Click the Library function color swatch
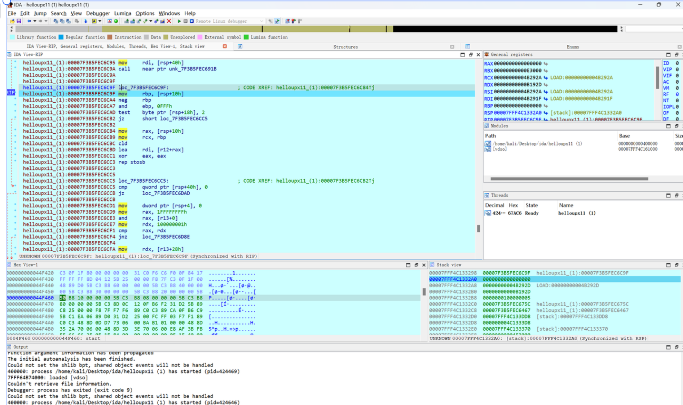This screenshot has width=683, height=405. tap(13, 37)
